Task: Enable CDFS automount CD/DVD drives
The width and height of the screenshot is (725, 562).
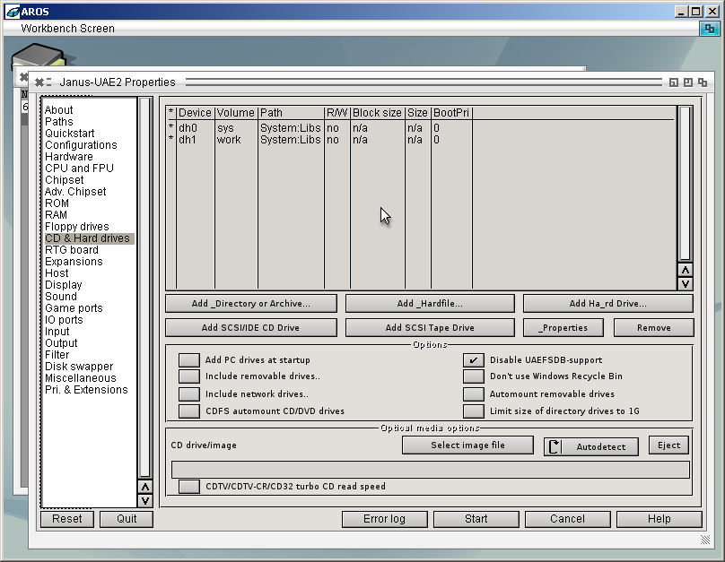Action: coord(189,411)
